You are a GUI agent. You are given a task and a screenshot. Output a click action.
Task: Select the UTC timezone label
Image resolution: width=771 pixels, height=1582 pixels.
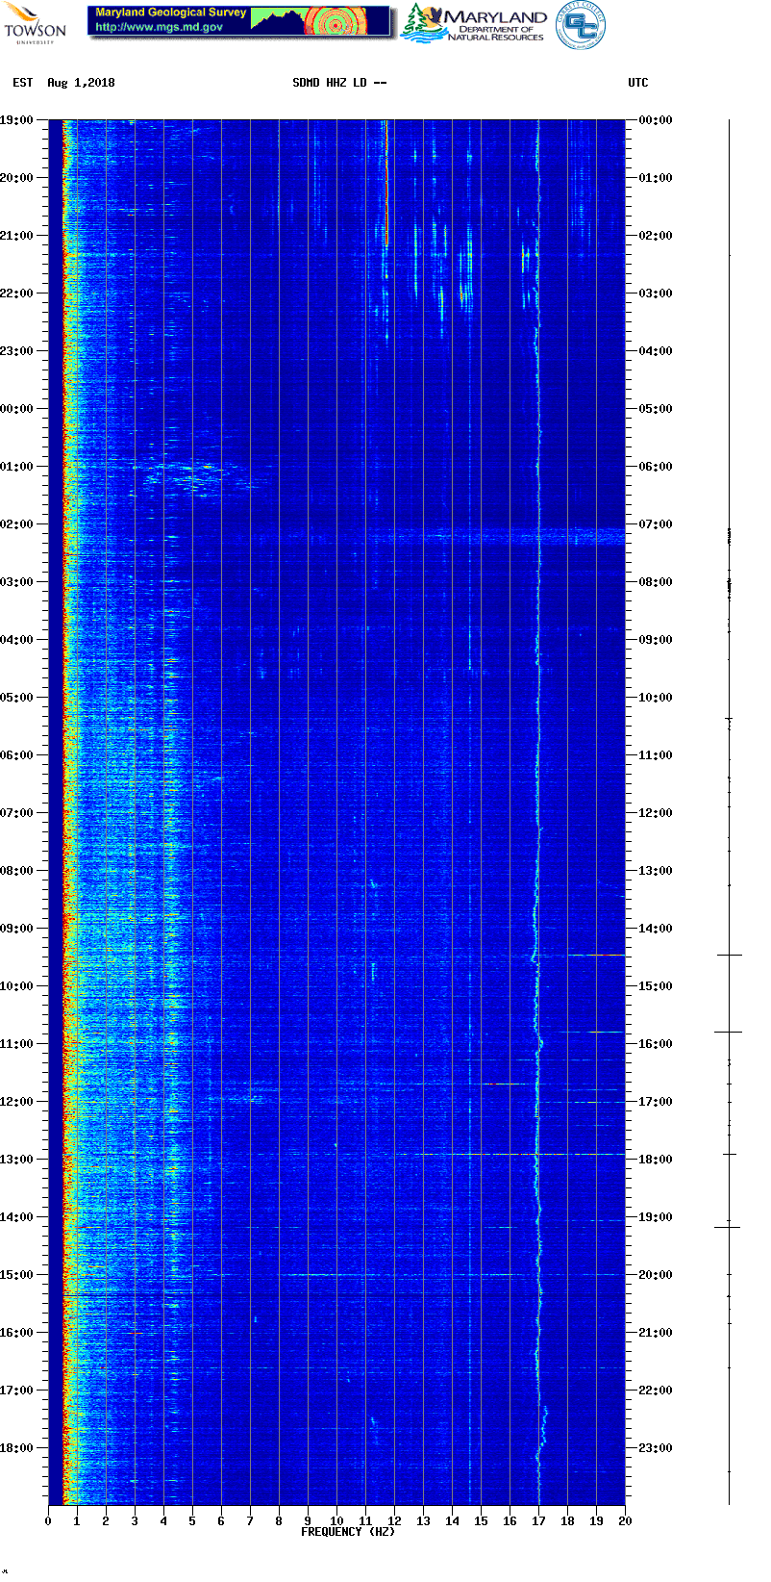coord(638,83)
